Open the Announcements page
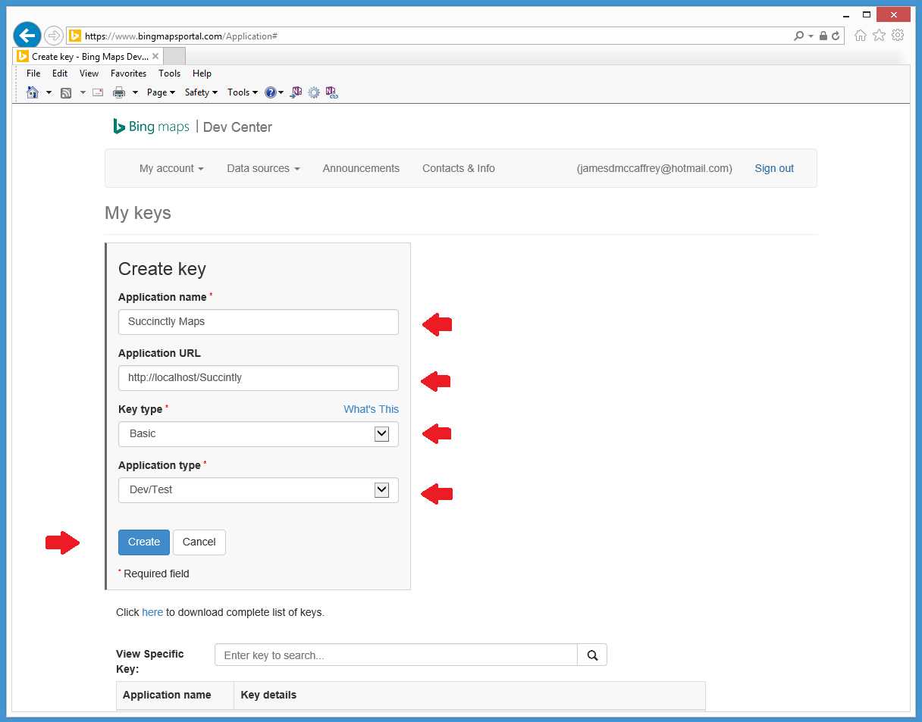 click(361, 168)
